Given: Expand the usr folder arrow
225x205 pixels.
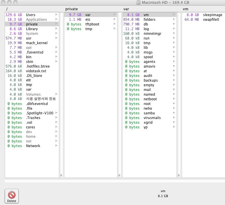Looking at the screenshot, I should pyautogui.click(x=56, y=38).
